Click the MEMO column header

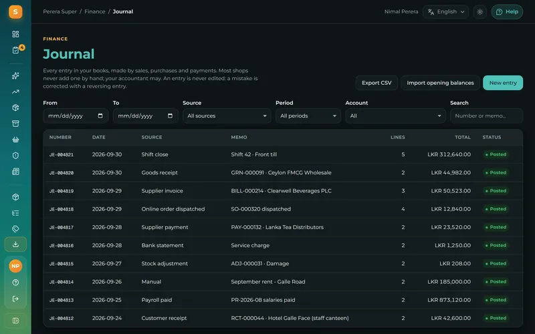pos(239,138)
